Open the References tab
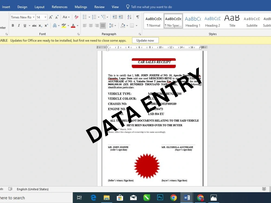 (x=59, y=7)
